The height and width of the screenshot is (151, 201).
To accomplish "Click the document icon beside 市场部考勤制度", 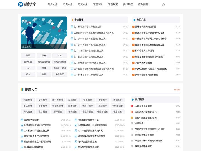I will click(x=22, y=120).
